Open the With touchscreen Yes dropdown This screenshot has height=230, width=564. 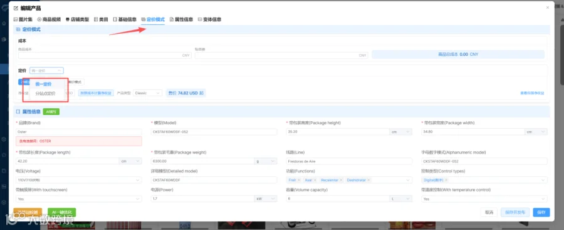(x=79, y=199)
